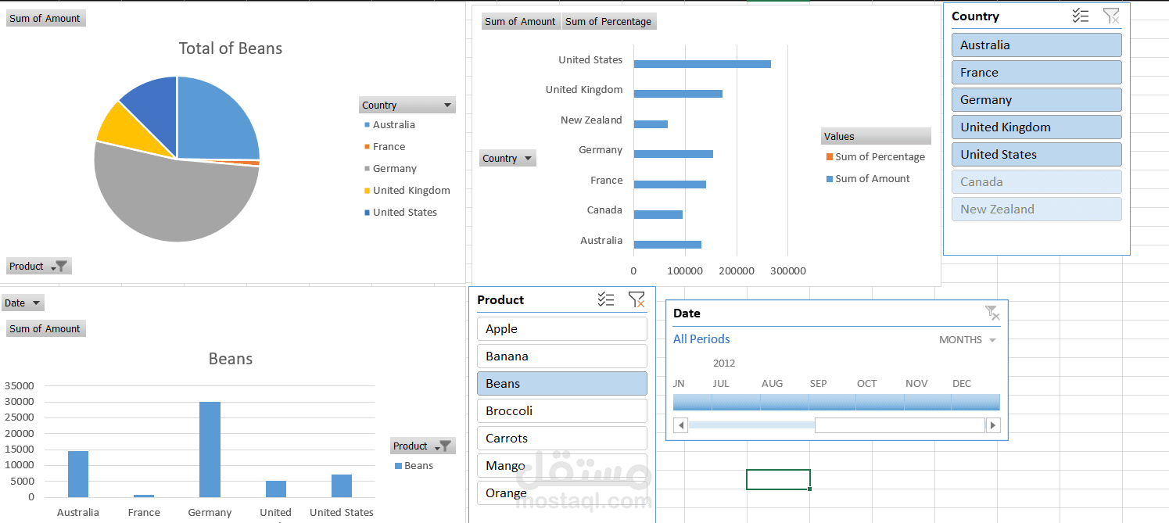Click the timeline scroll right arrow

(x=993, y=425)
